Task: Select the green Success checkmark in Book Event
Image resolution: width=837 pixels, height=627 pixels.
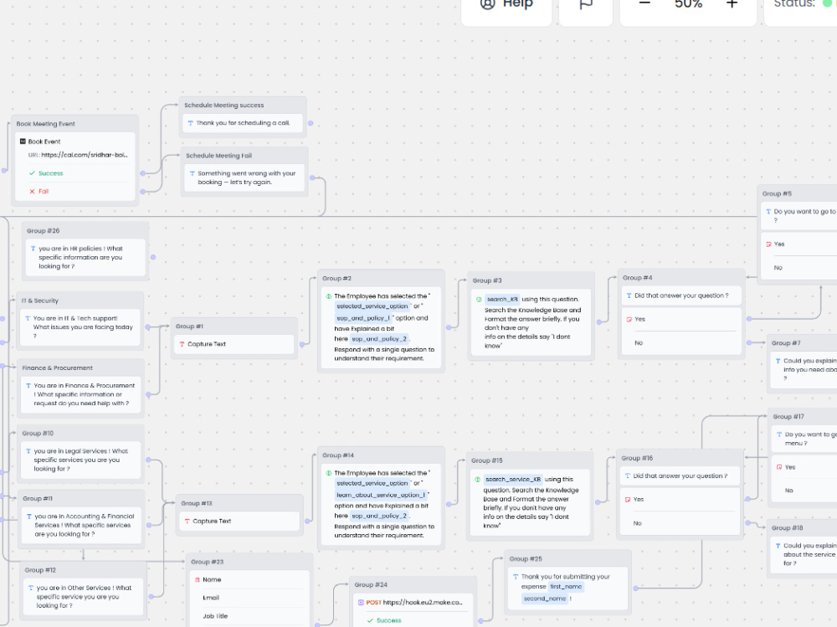Action: (x=32, y=173)
